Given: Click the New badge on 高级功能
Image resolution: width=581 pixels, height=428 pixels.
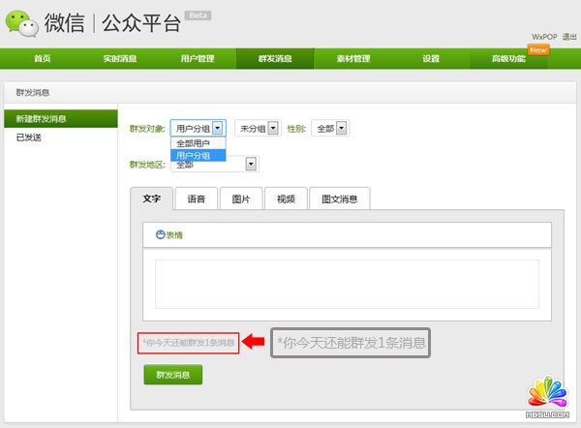Looking at the screenshot, I should tap(538, 48).
